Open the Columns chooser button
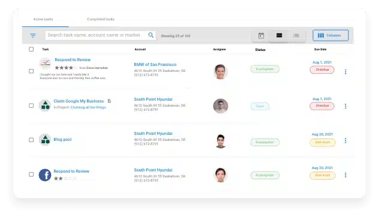 330,35
